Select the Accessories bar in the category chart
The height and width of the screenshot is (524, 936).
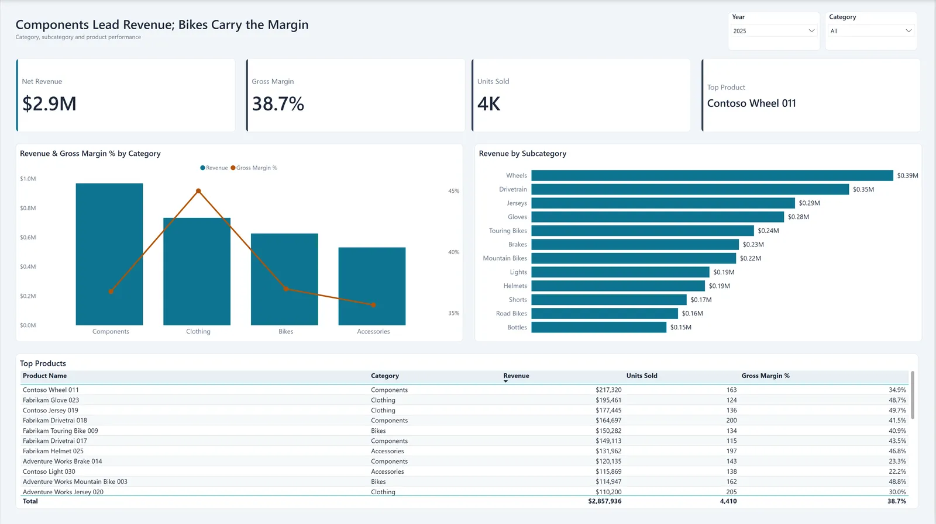(372, 286)
